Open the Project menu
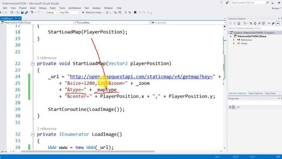 pyautogui.click(x=23, y=8)
